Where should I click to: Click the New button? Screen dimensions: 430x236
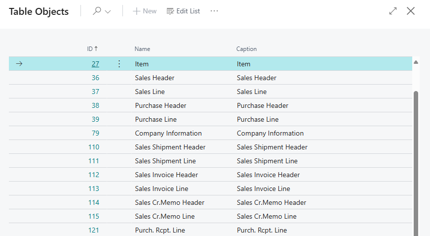coord(145,11)
